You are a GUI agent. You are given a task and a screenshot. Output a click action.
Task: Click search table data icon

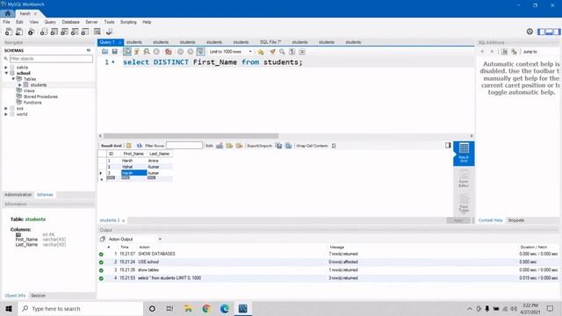point(97,32)
